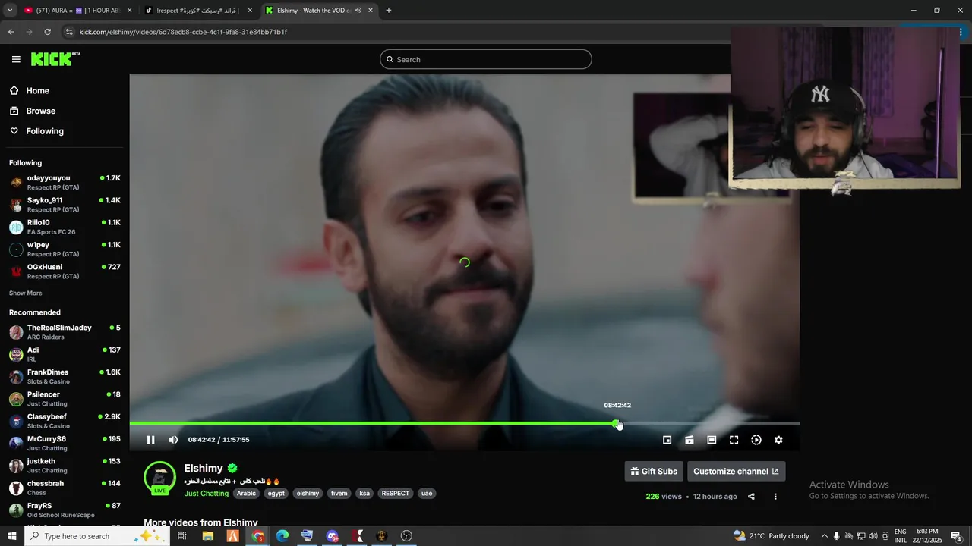The image size is (972, 546).
Task: Expand Show More in the Following list
Action: [x=26, y=293]
